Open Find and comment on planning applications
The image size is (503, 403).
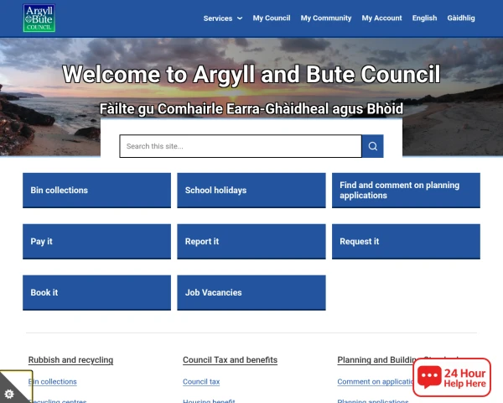click(x=406, y=191)
